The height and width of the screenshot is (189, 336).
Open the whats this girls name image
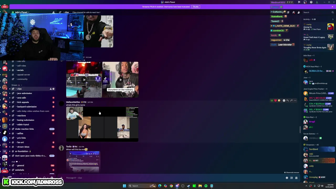click(102, 124)
